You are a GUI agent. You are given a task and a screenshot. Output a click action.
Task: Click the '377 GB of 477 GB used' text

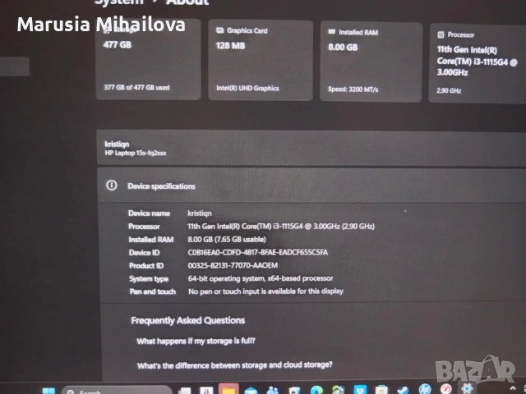click(136, 88)
